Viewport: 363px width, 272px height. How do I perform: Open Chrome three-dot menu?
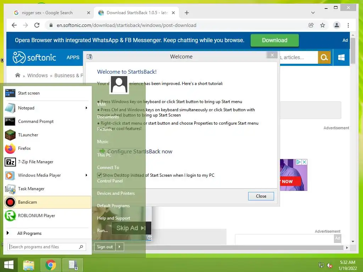point(348,25)
